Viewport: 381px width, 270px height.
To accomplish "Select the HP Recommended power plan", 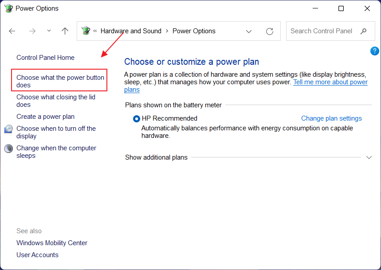I will click(x=137, y=119).
